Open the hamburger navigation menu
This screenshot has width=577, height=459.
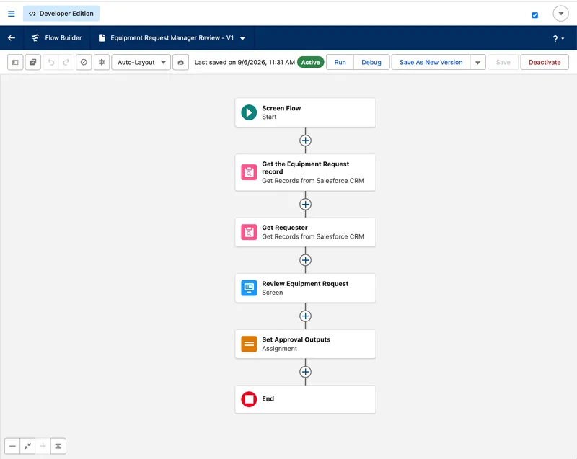[12, 14]
